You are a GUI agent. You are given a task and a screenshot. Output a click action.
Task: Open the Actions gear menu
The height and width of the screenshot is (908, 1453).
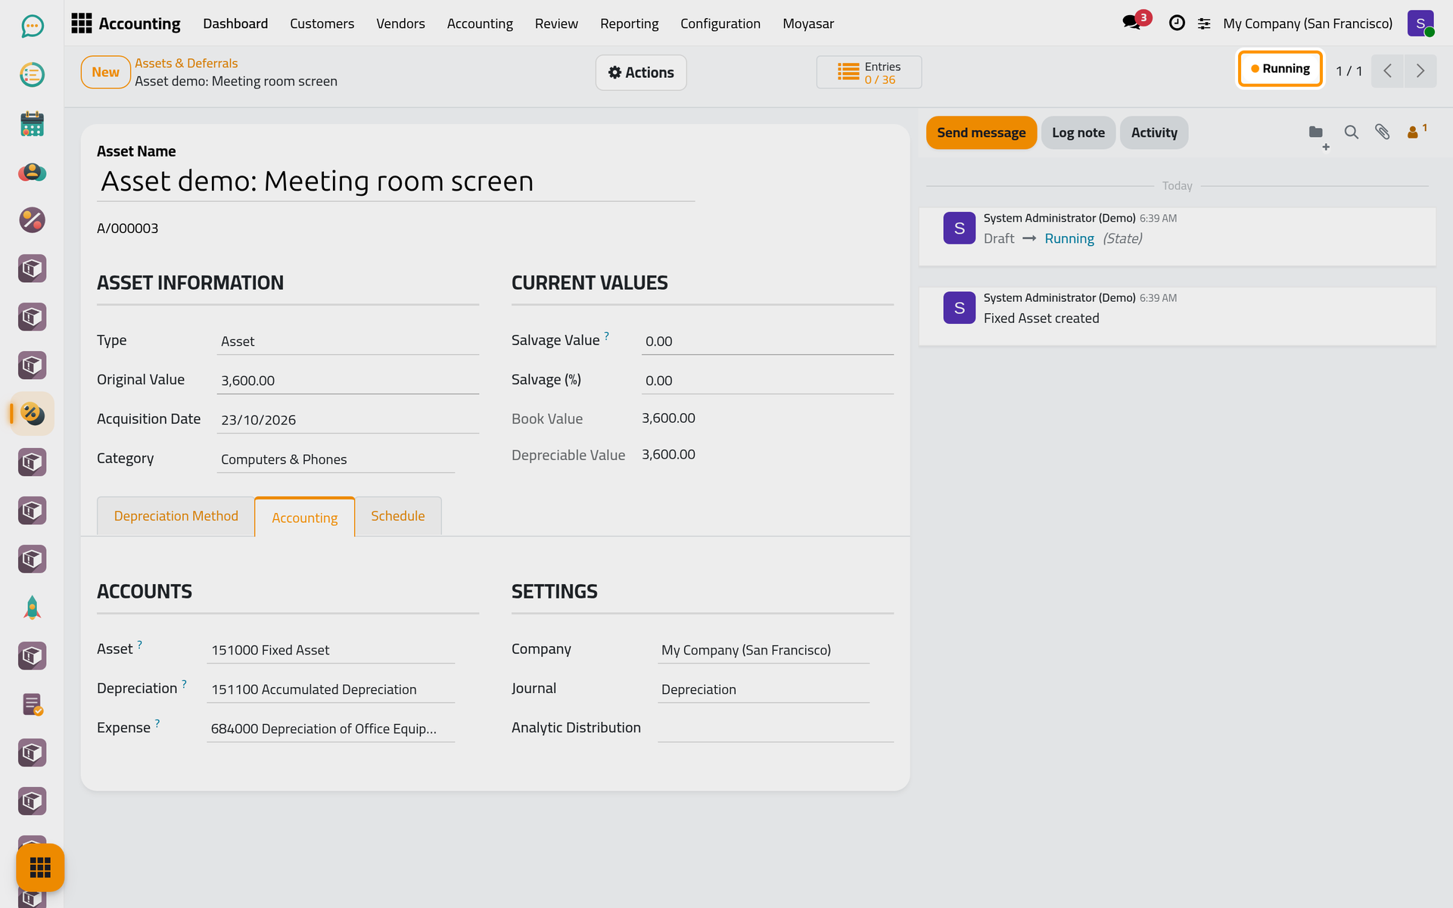point(641,73)
